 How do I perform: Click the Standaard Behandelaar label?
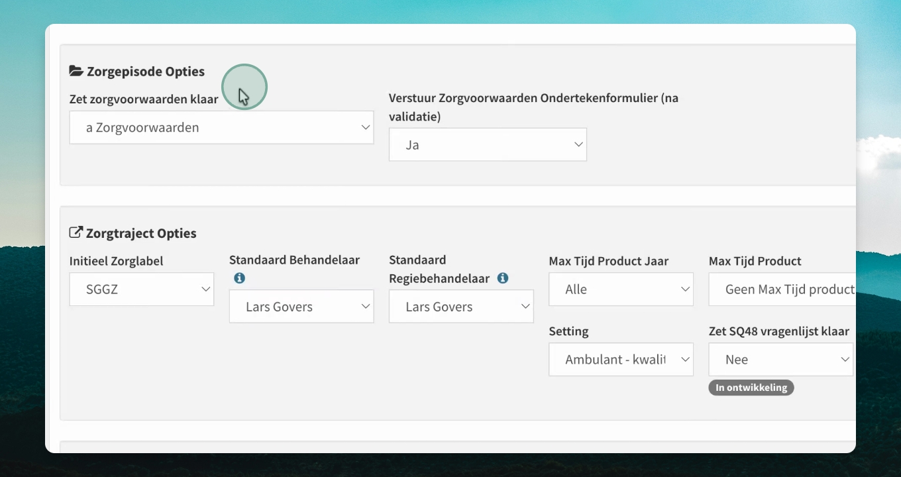pos(295,260)
